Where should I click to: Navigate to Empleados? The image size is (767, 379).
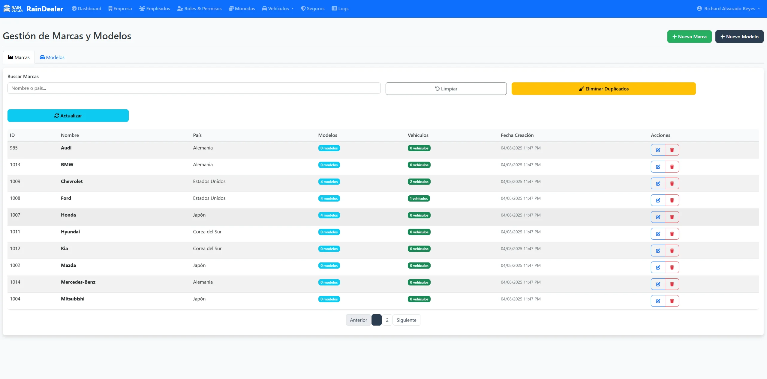155,9
